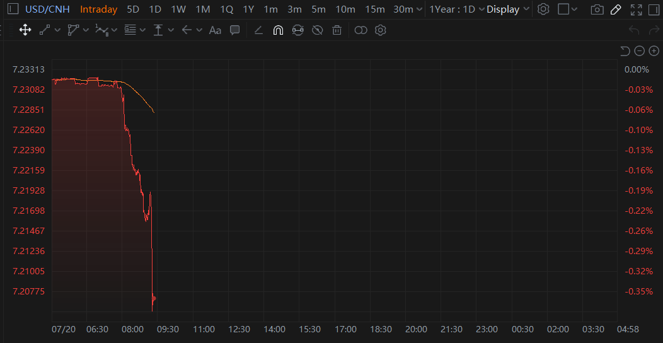Click the camera screenshot icon

point(596,9)
